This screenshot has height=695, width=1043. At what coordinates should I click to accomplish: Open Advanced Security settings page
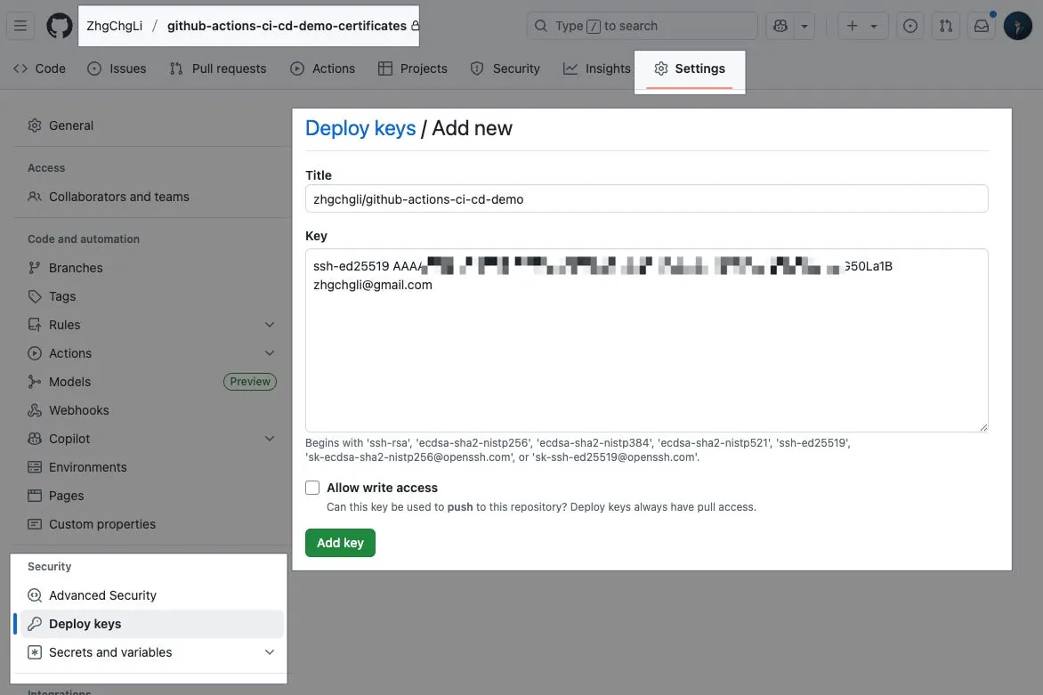point(102,595)
